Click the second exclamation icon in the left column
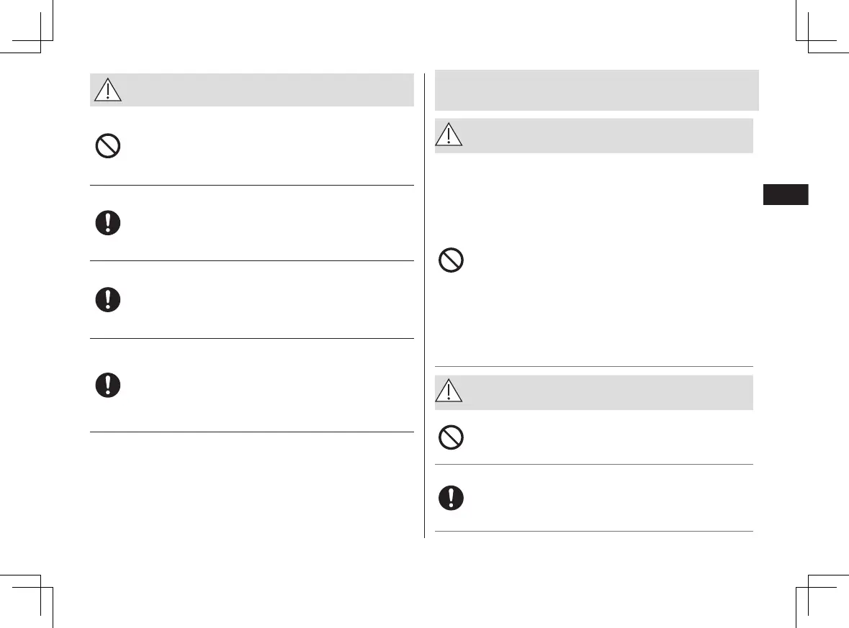Image resolution: width=849 pixels, height=628 pixels. 108,300
